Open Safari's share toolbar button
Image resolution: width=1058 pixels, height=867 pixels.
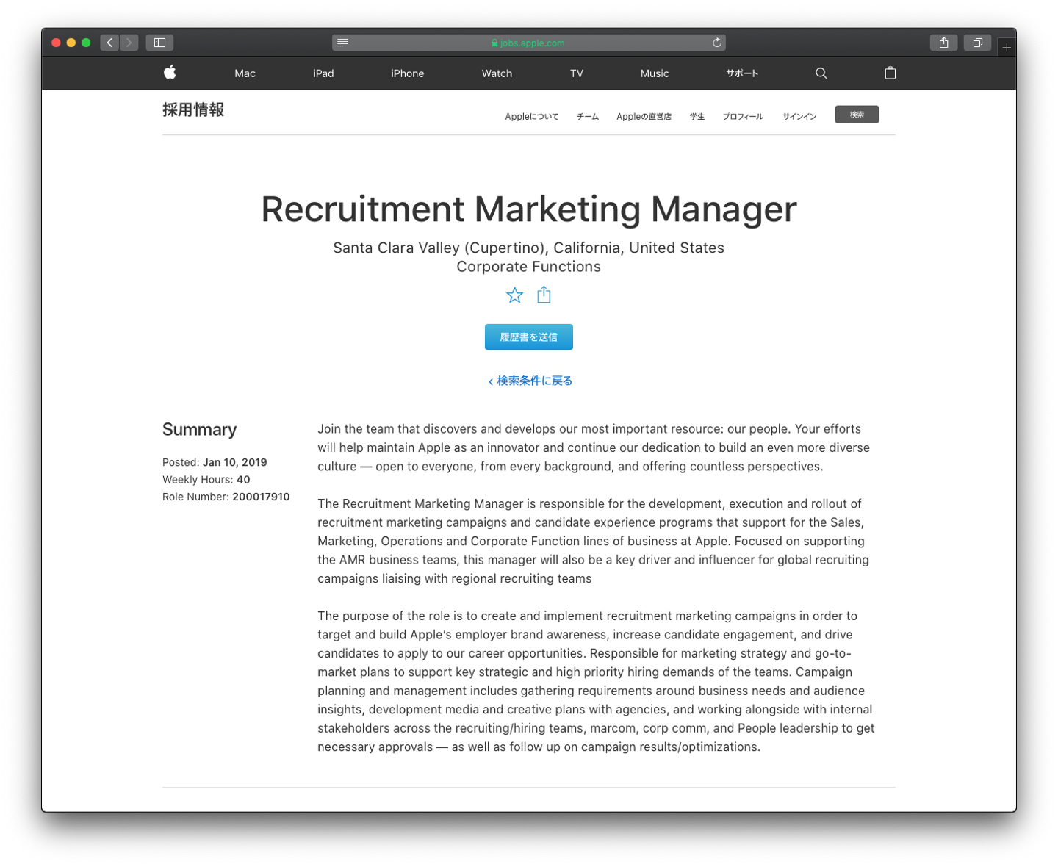pyautogui.click(x=943, y=43)
